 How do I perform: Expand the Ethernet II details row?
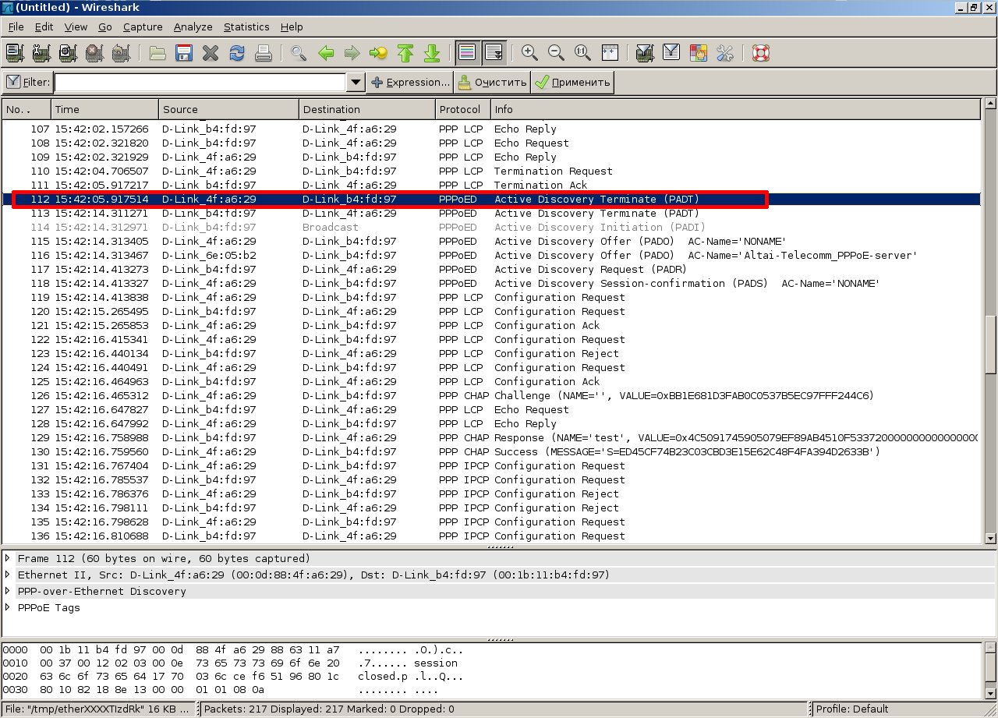click(x=9, y=575)
